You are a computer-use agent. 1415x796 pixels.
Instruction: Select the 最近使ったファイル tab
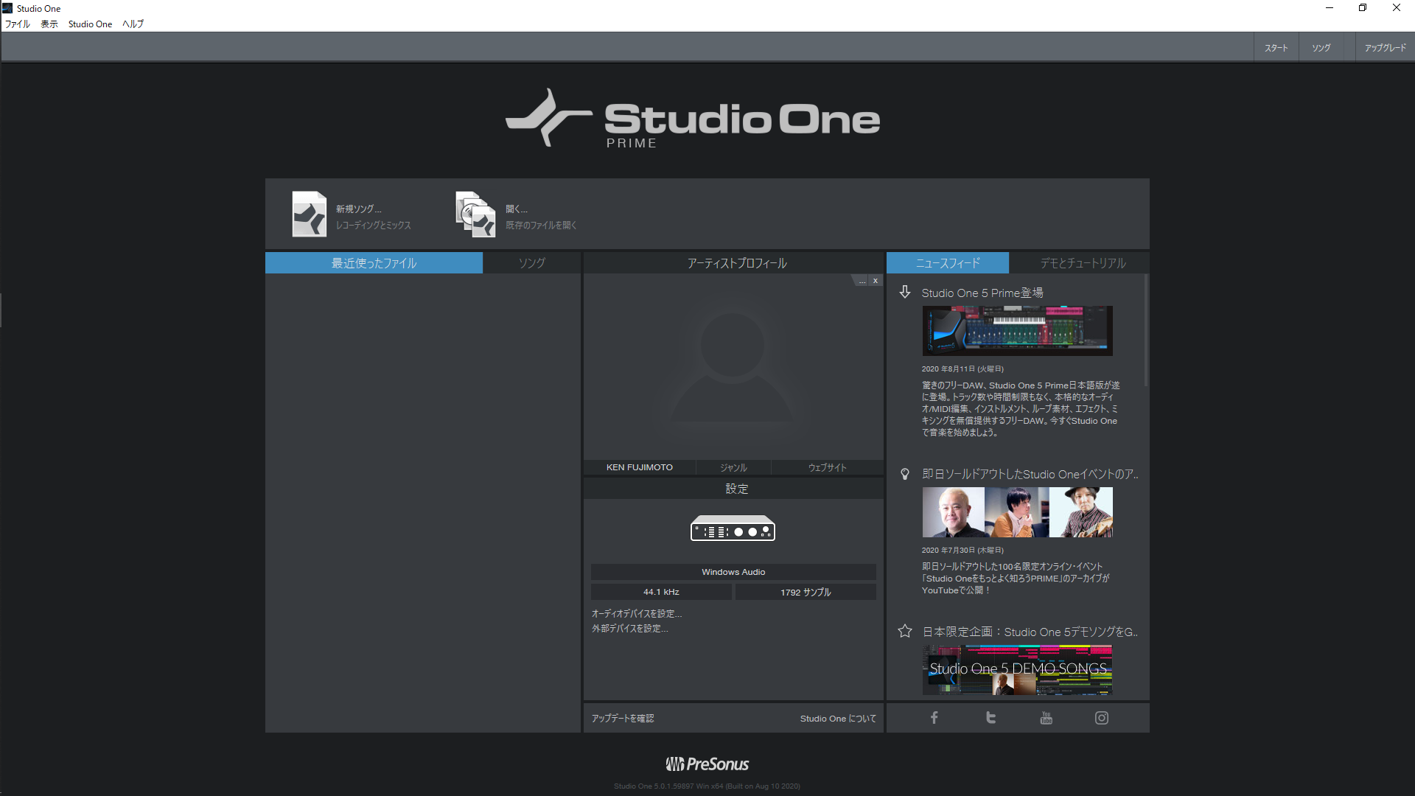coord(374,263)
